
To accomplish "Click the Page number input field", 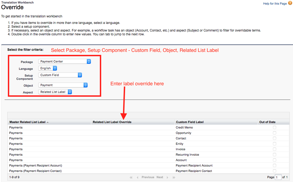I will coord(278,177).
